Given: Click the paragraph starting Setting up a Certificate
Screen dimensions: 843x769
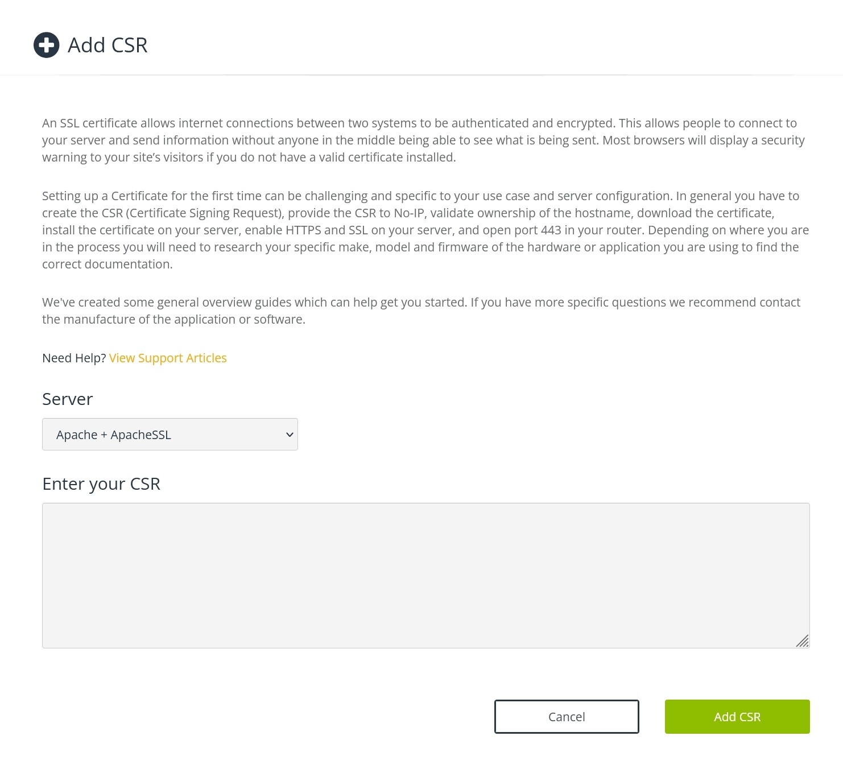Looking at the screenshot, I should (x=425, y=230).
